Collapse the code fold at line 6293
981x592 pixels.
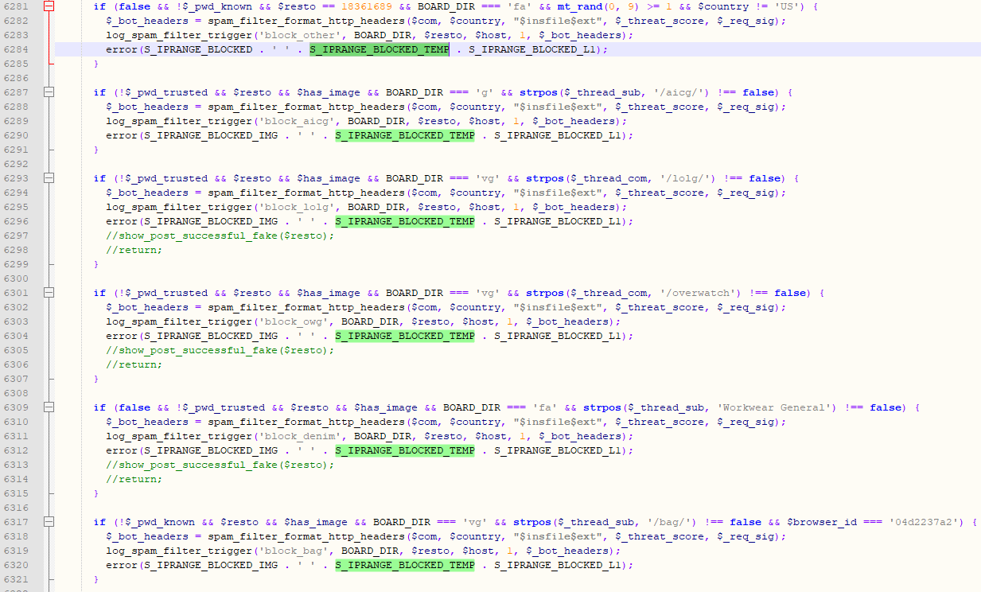coord(49,178)
